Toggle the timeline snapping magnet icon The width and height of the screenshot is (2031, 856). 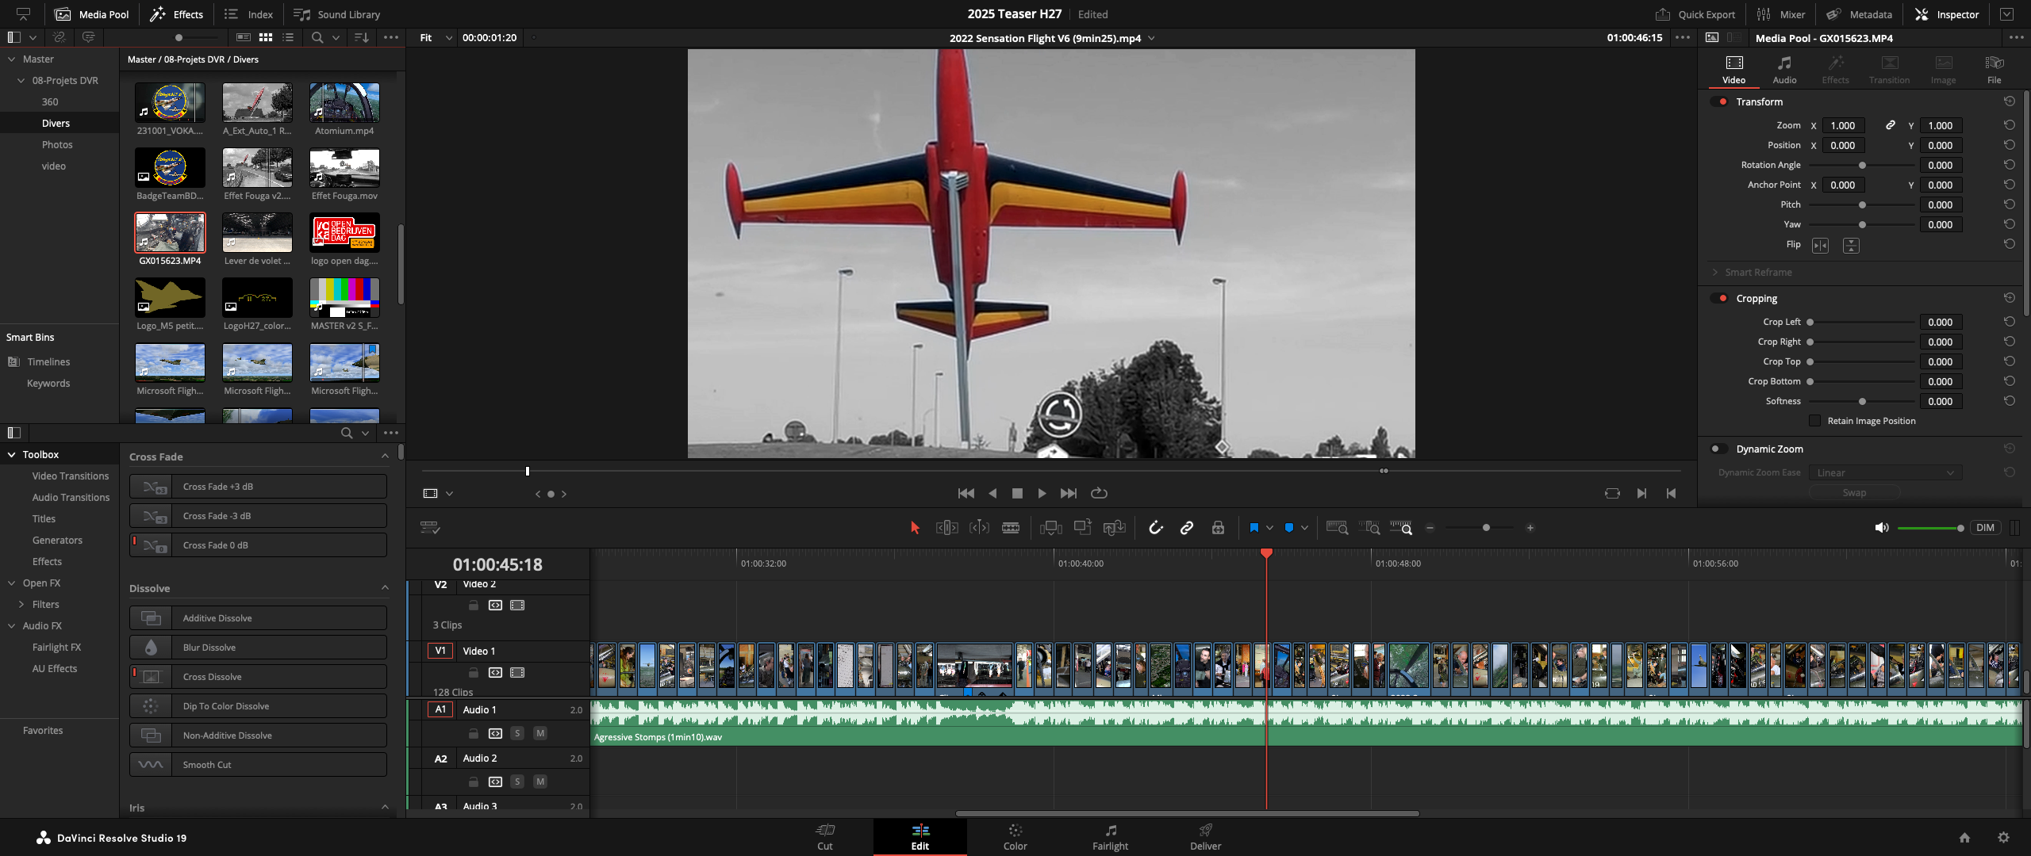[1155, 528]
